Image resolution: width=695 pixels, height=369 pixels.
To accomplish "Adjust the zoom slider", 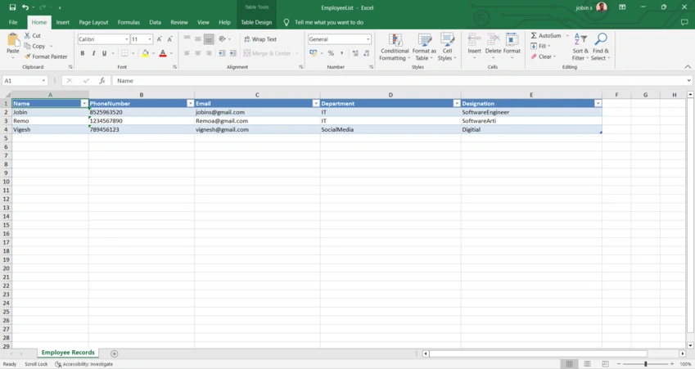I will click(645, 364).
